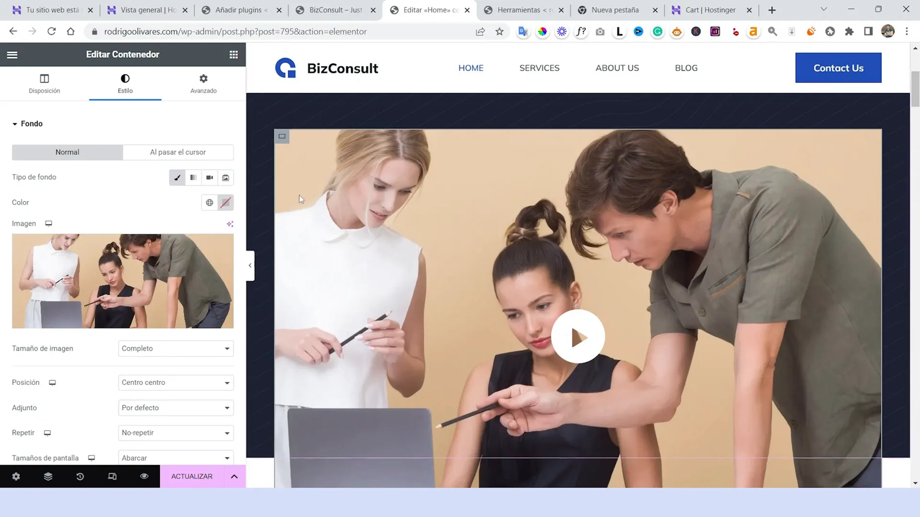Click the ACTUALIZAR button
The width and height of the screenshot is (920, 517).
click(191, 476)
